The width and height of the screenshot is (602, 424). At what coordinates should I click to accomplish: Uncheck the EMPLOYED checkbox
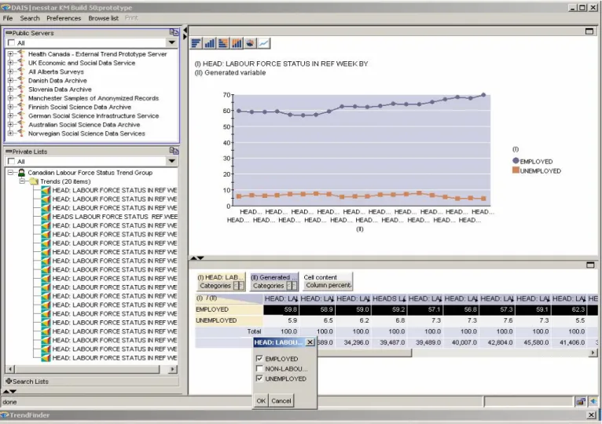pyautogui.click(x=259, y=358)
